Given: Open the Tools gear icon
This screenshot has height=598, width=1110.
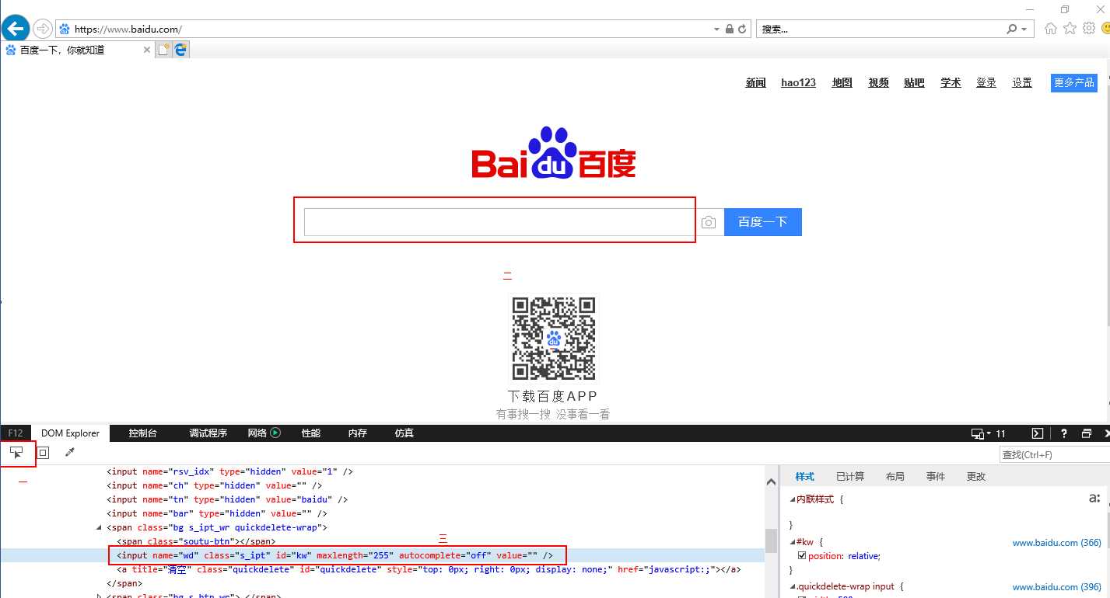Looking at the screenshot, I should (1089, 29).
